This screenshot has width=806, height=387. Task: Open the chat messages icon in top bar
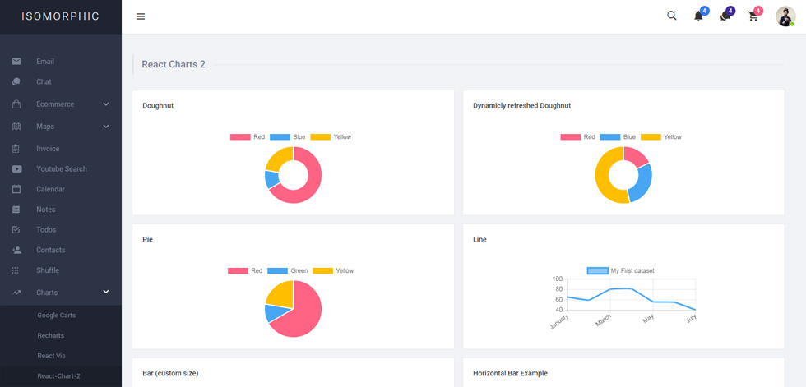[x=725, y=16]
